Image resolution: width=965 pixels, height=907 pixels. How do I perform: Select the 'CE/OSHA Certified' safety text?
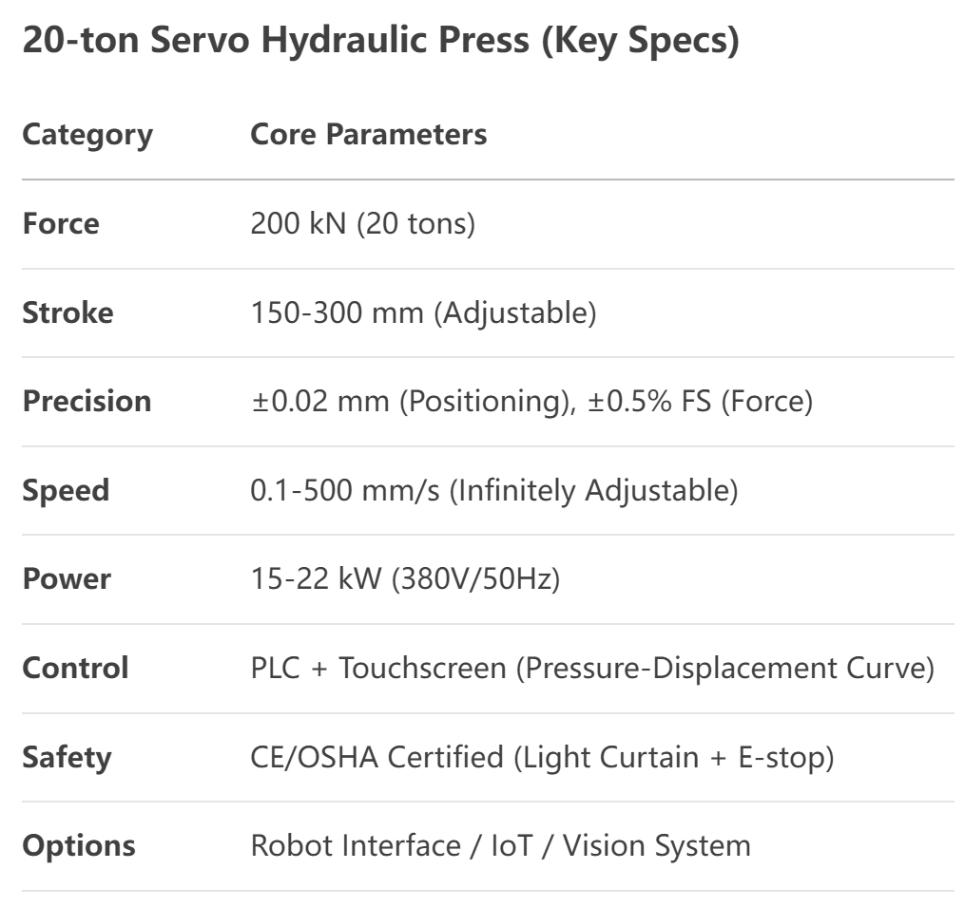coord(377,757)
